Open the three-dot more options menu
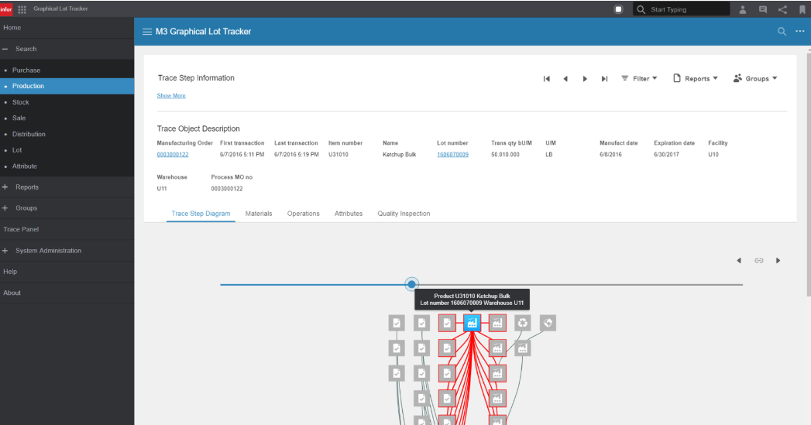 coord(799,31)
